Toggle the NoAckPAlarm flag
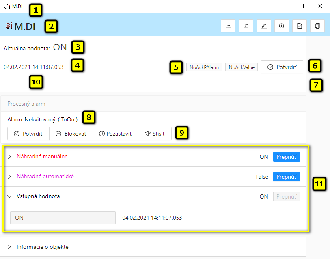 tap(204, 67)
